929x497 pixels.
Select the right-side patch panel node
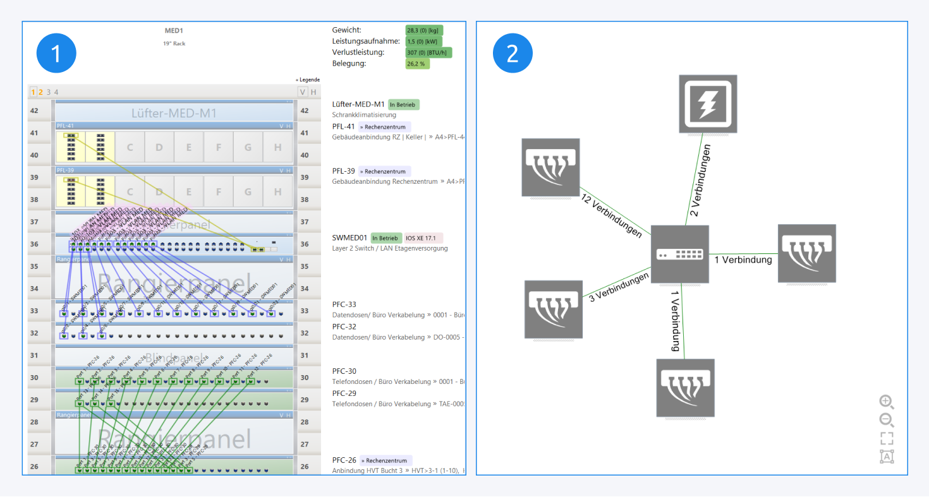tap(806, 253)
